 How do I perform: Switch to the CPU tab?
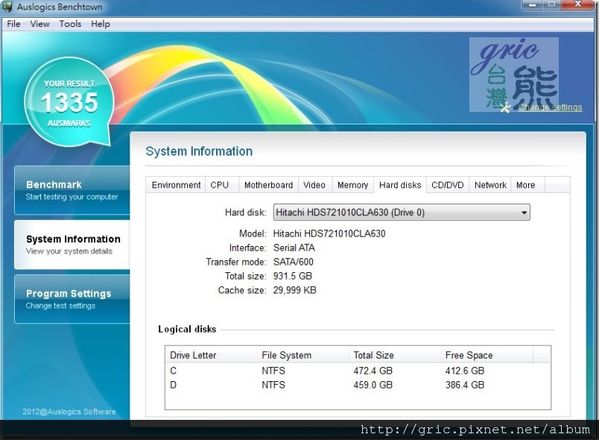(220, 185)
